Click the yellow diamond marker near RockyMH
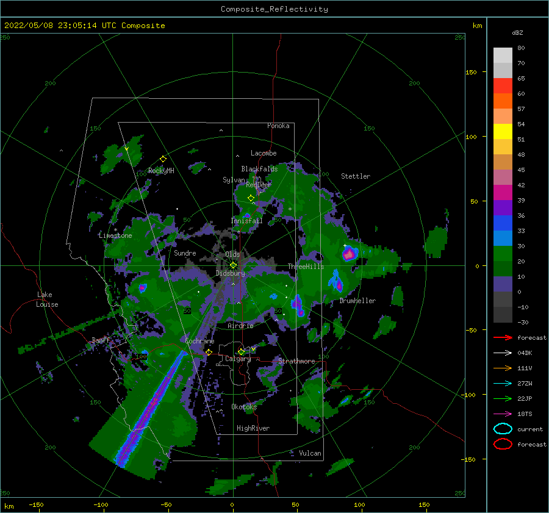 click(x=163, y=159)
